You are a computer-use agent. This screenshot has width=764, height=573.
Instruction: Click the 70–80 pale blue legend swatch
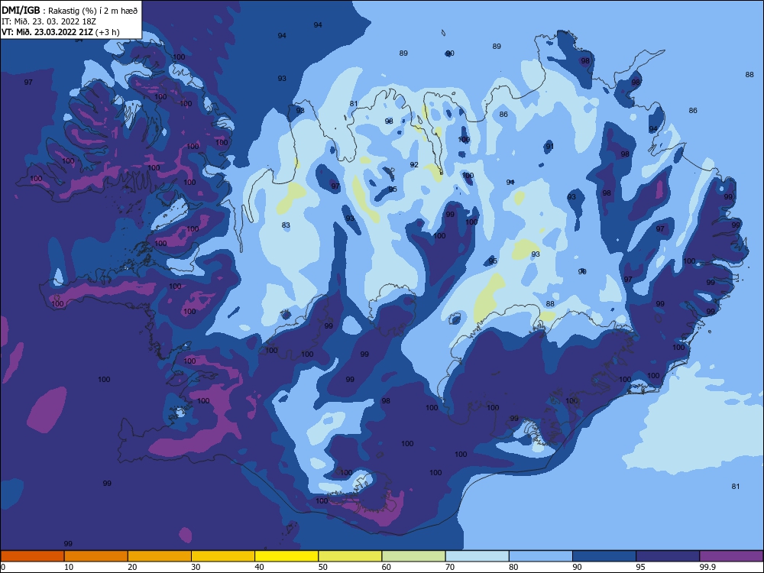pyautogui.click(x=477, y=556)
